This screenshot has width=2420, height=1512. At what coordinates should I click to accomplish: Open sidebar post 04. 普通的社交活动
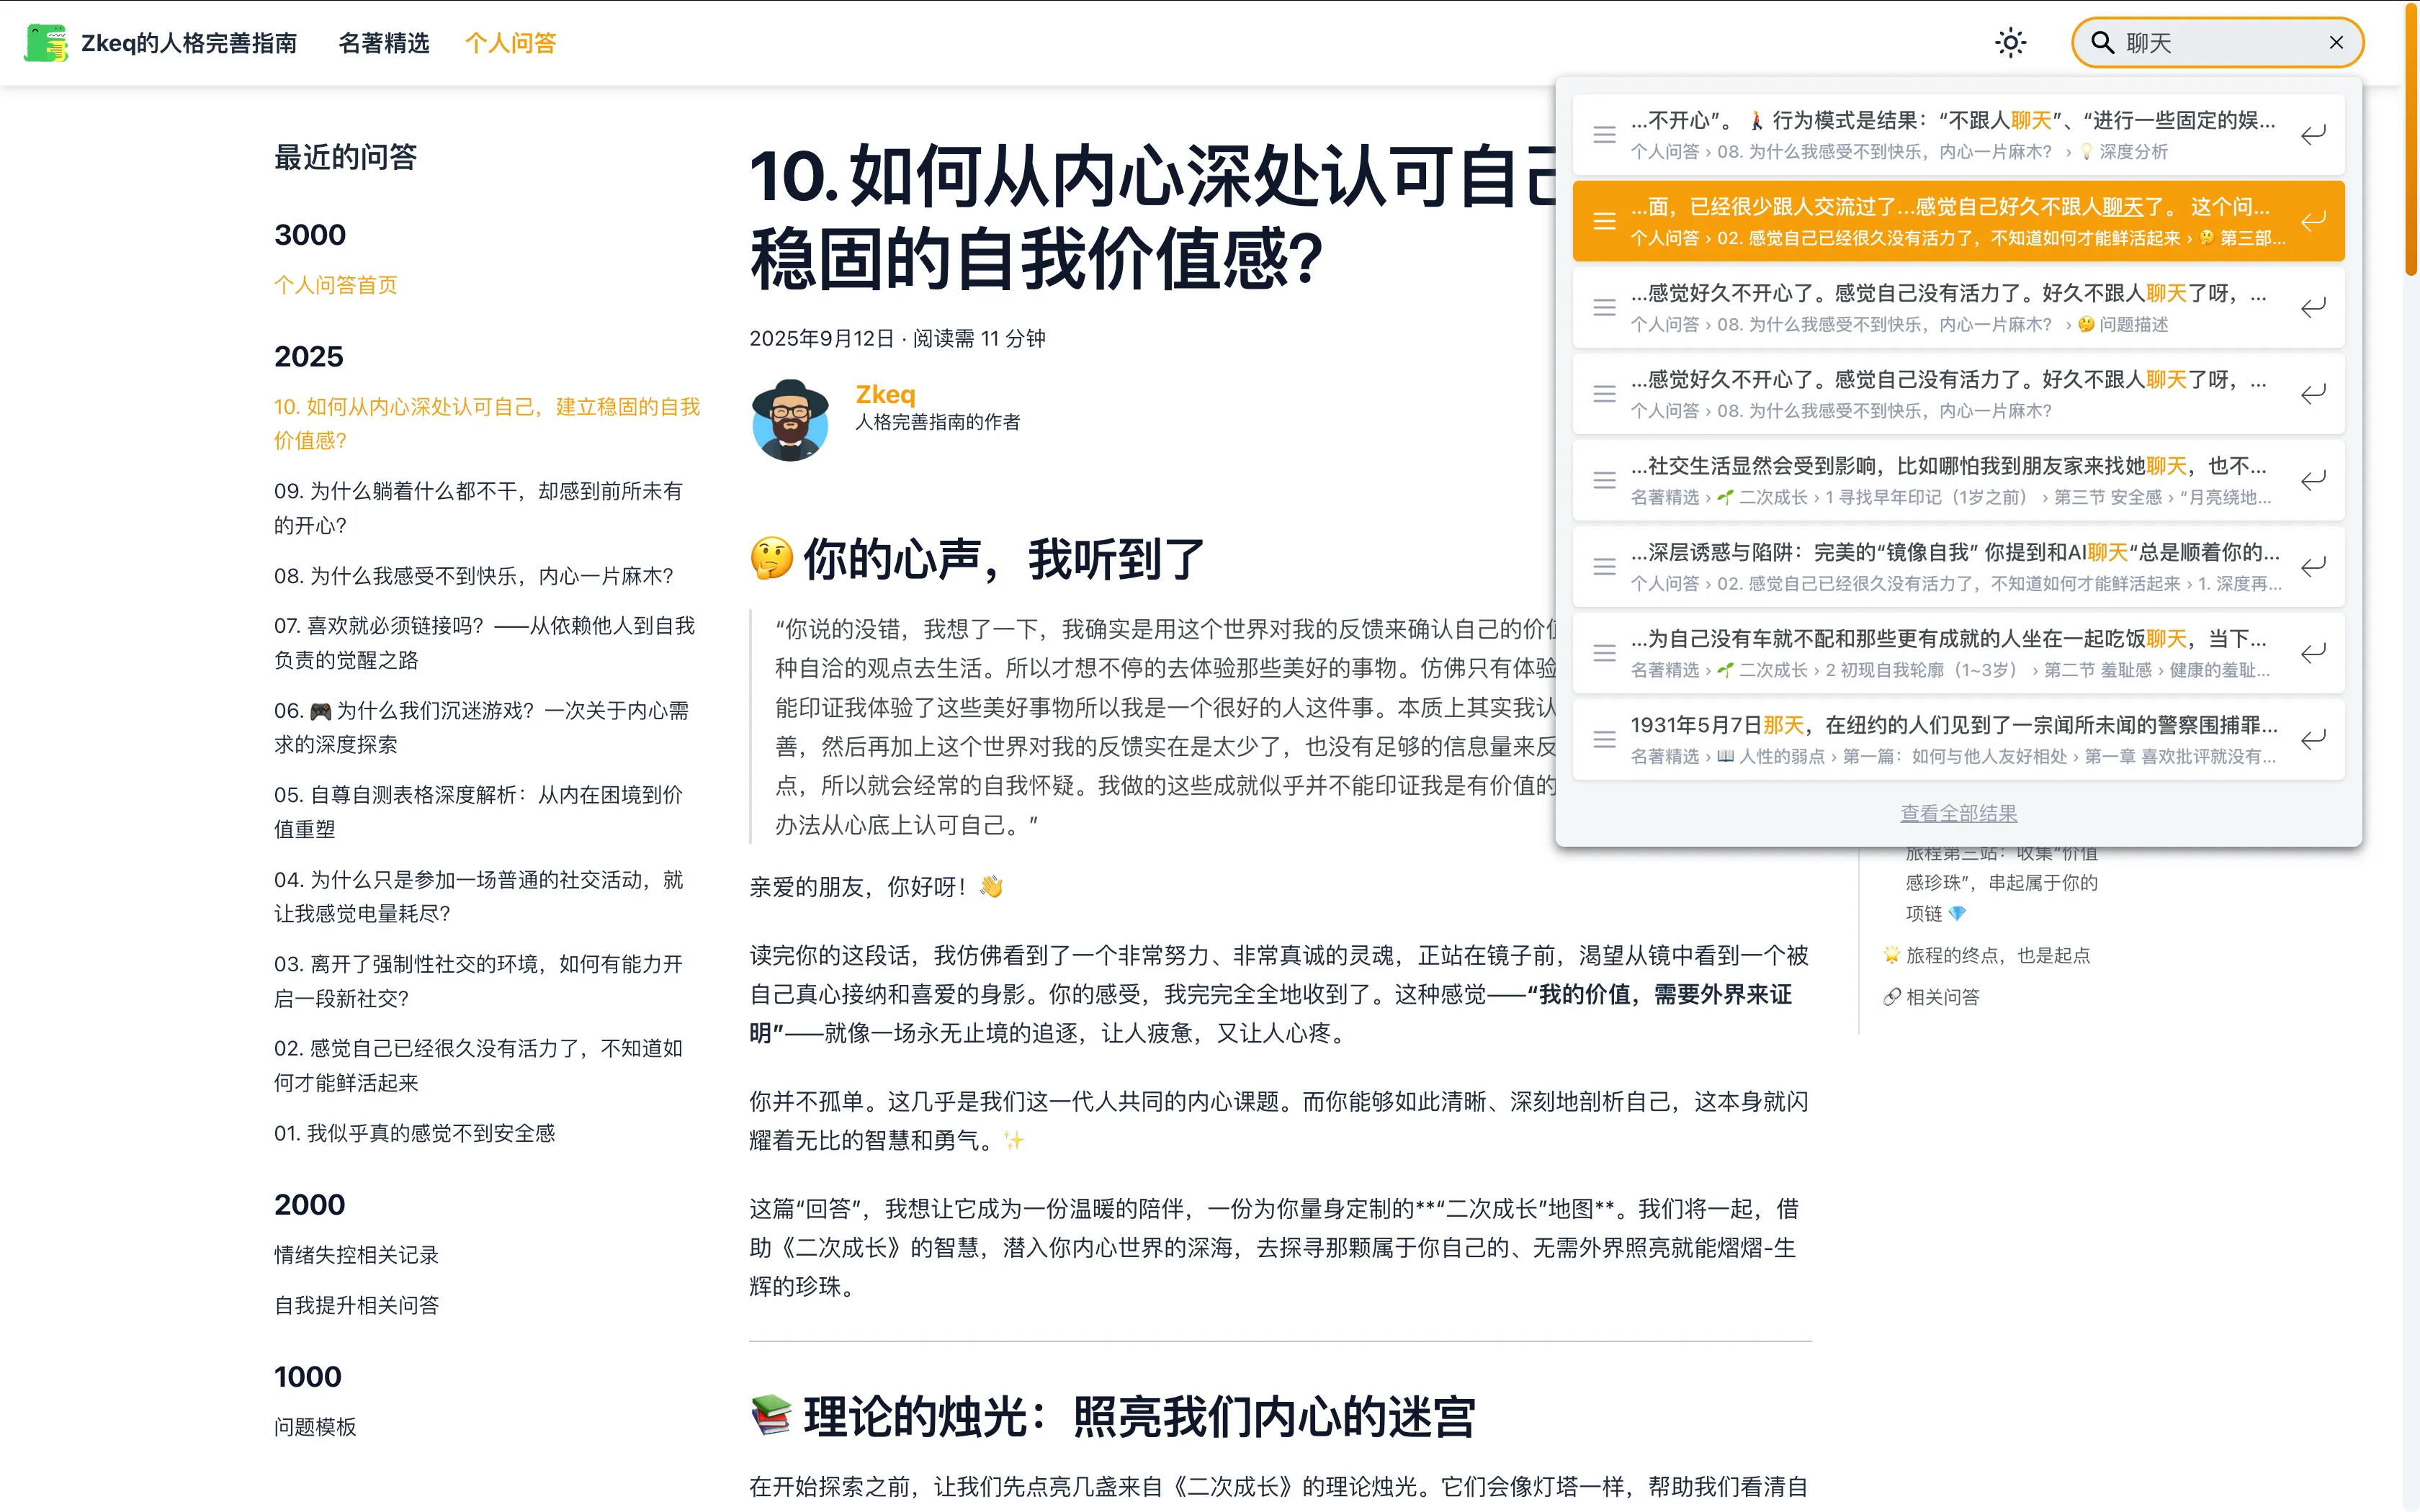480,896
